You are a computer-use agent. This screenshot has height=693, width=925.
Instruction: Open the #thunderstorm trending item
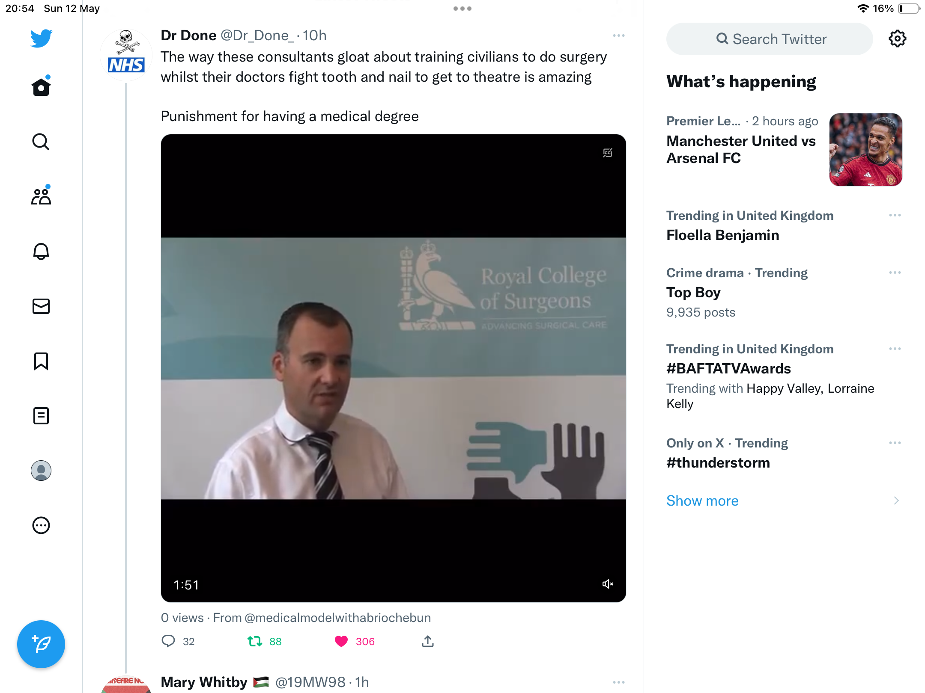(x=785, y=453)
